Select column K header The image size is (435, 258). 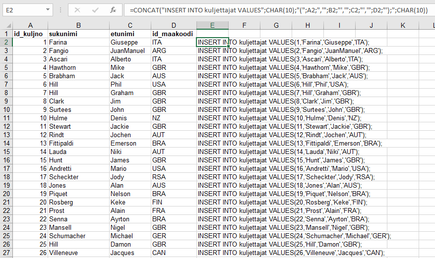coord(403,25)
